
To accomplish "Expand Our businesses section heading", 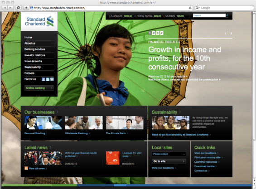I will 41,112.
